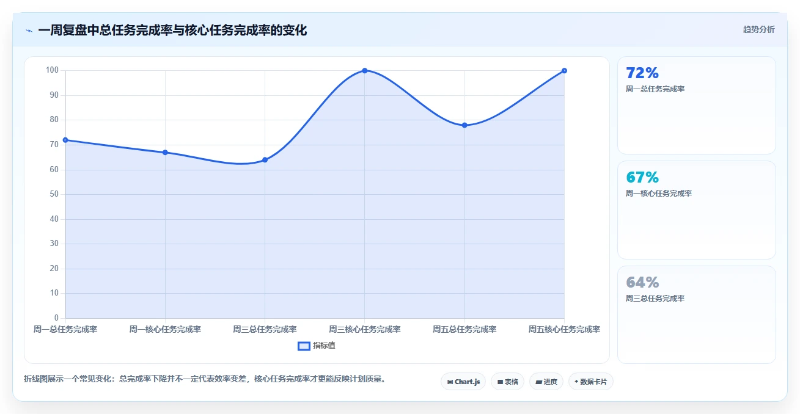The height and width of the screenshot is (414, 800).
Task: Click the 指标值 legend color box
Action: click(304, 346)
